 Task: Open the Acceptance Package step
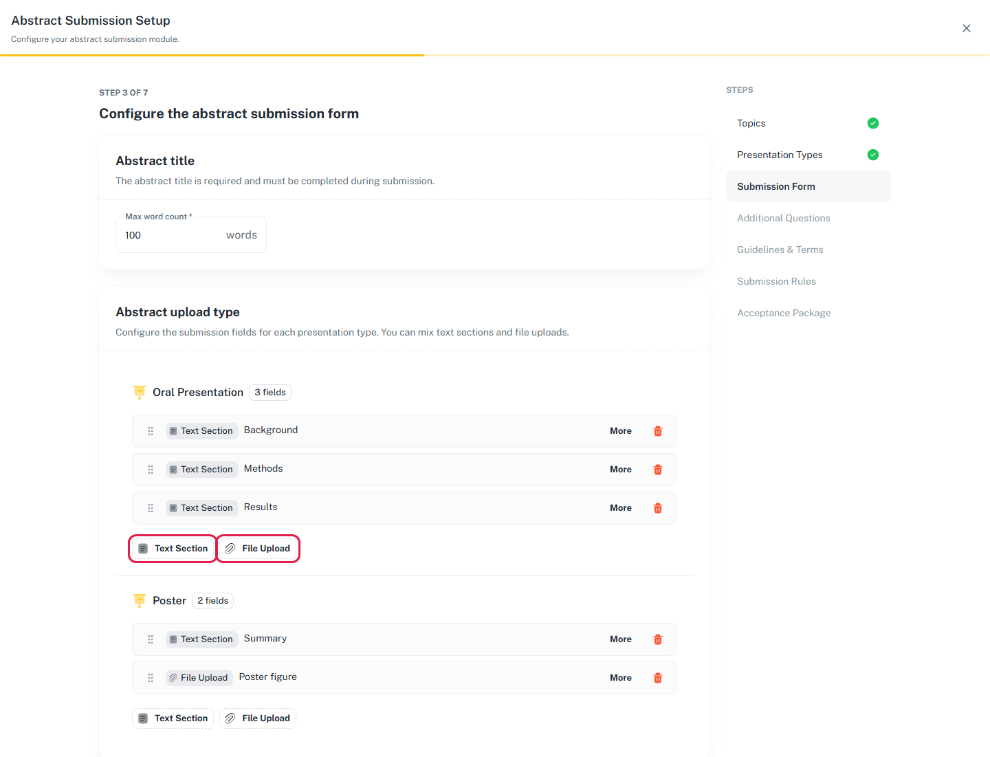(x=808, y=313)
